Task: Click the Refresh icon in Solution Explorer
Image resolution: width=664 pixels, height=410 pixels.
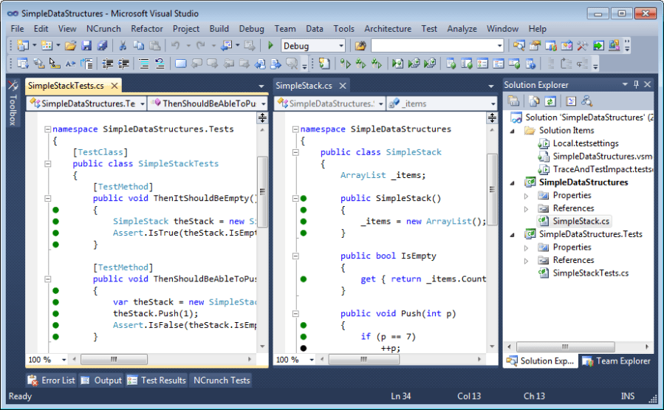Action: [550, 101]
